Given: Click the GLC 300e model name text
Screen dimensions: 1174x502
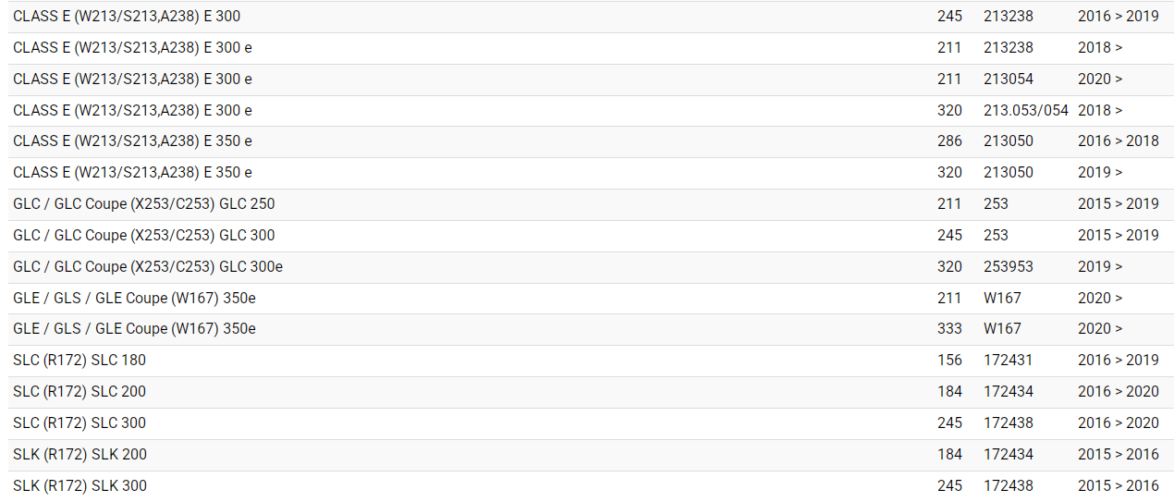Looking at the screenshot, I should (x=148, y=267).
